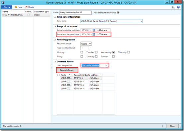Image resolution: width=184 pixels, height=131 pixels.
Task: Click the blue Help icon
Action: tap(178, 7)
